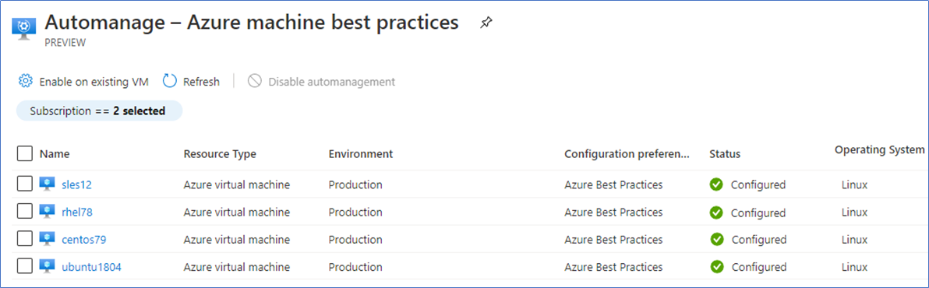
Task: Open the Subscription == 2 selected filter
Action: 99,111
